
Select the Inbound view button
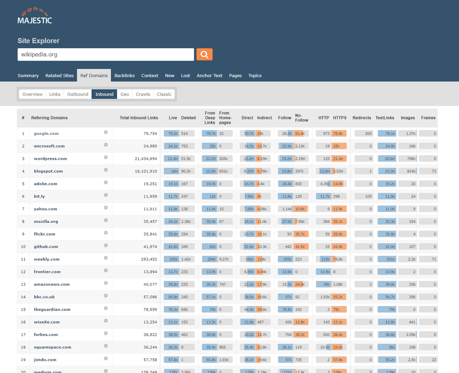tap(104, 94)
